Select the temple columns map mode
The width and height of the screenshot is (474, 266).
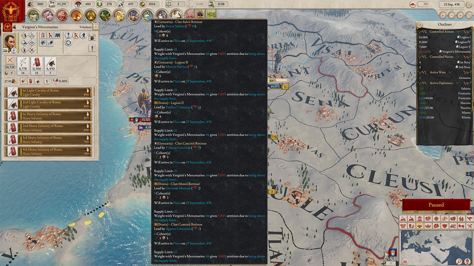tap(420, 218)
